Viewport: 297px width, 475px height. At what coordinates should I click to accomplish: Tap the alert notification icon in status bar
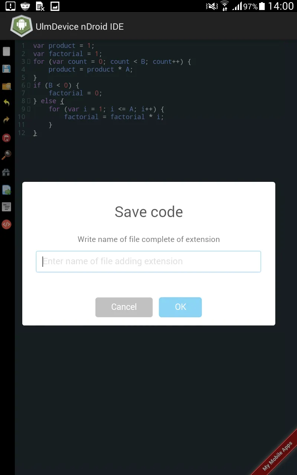click(10, 6)
